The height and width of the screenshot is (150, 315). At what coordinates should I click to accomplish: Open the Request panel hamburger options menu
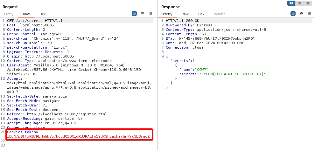pos(151,14)
